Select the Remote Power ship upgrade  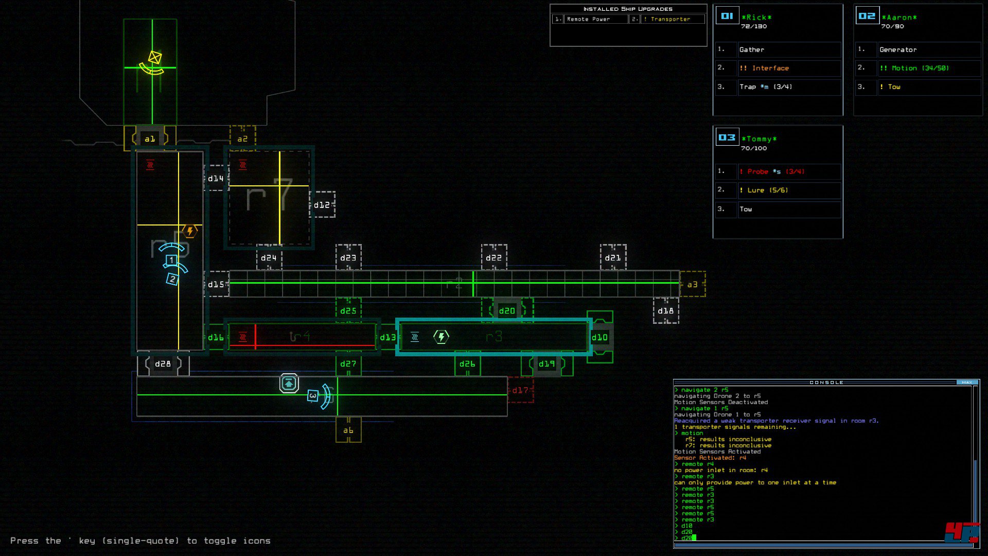pos(588,19)
